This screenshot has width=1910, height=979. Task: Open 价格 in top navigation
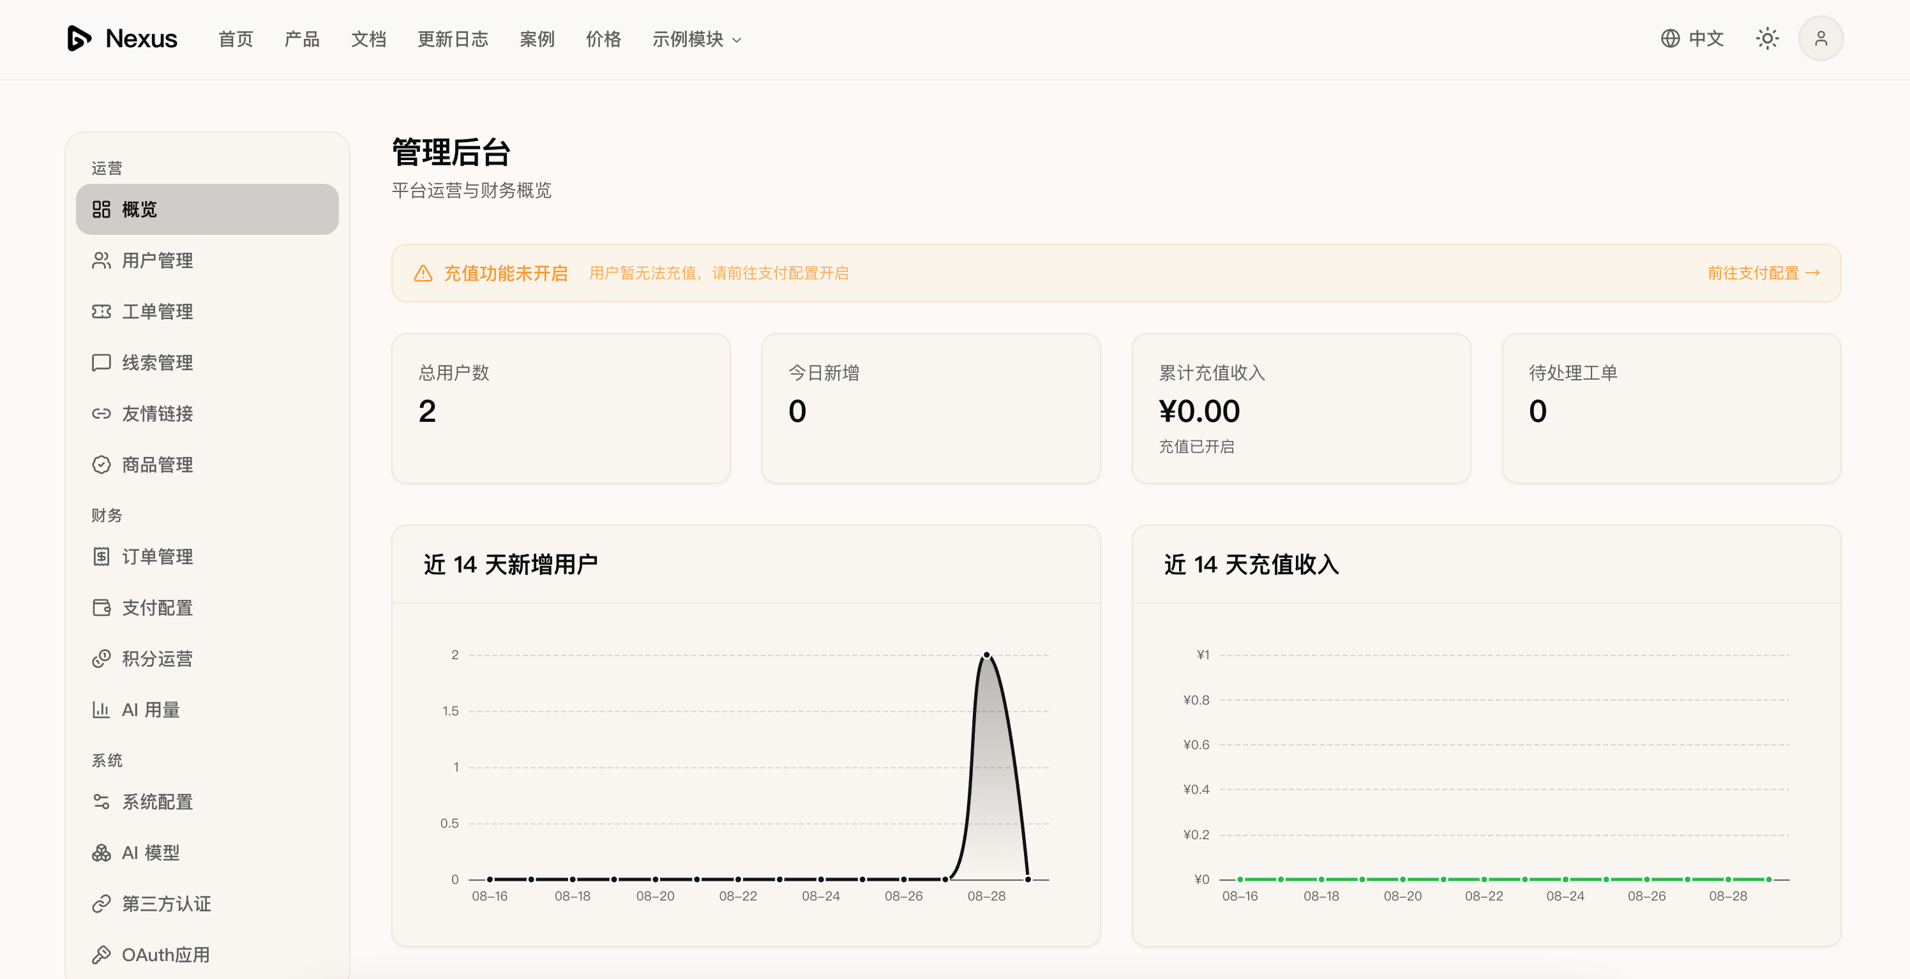(603, 40)
